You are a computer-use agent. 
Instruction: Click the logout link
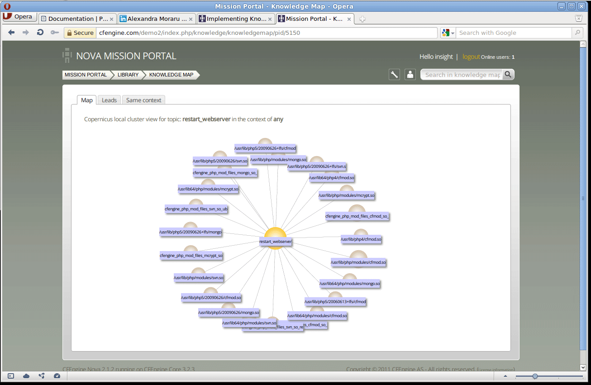coord(471,57)
